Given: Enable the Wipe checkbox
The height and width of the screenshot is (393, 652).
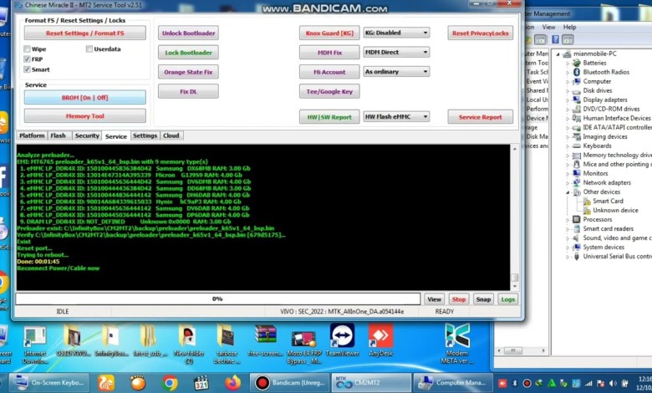Looking at the screenshot, I should pyautogui.click(x=28, y=49).
